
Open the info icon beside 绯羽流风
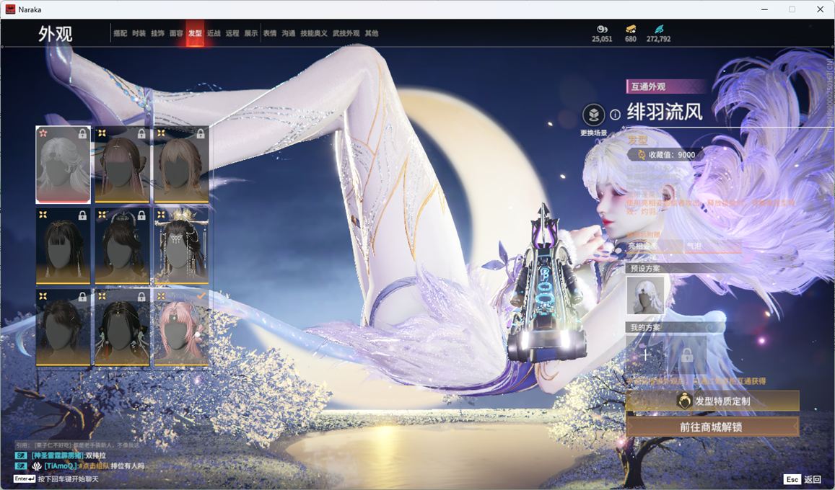coord(615,115)
